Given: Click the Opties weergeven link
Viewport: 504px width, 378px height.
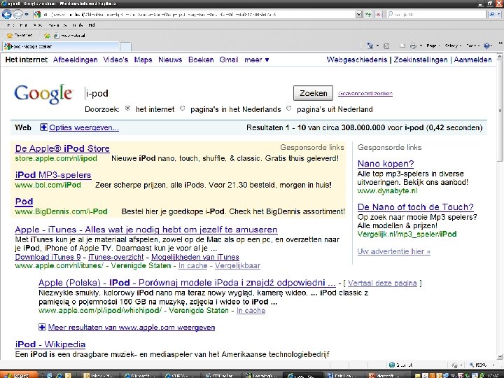Looking at the screenshot, I should click(x=84, y=127).
